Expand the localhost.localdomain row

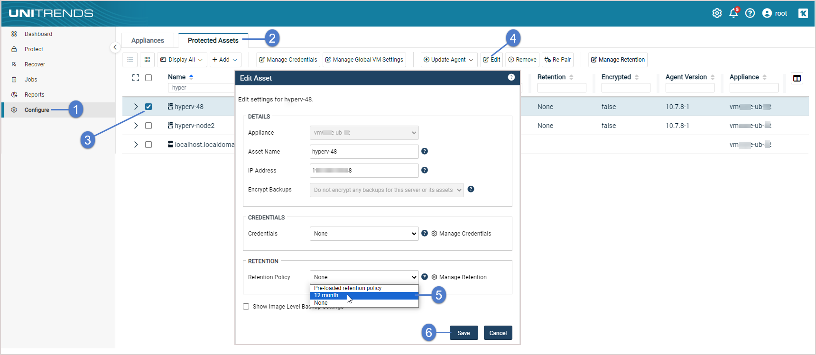pyautogui.click(x=136, y=145)
